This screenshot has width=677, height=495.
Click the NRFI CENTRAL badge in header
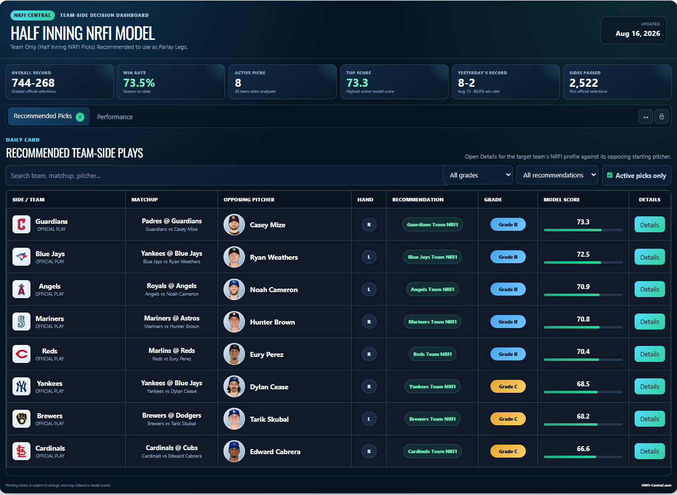pos(32,15)
